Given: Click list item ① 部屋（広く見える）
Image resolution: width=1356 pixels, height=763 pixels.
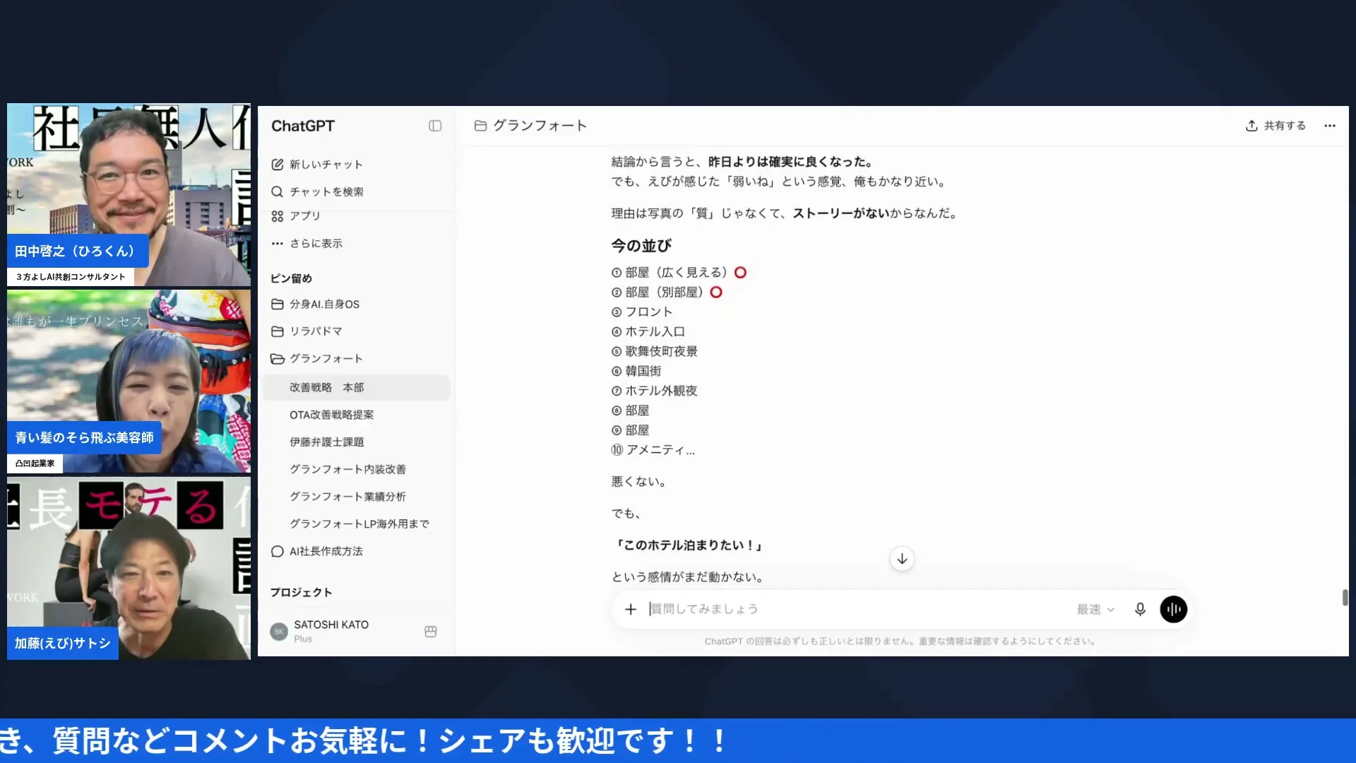Looking at the screenshot, I should pyautogui.click(x=679, y=273).
